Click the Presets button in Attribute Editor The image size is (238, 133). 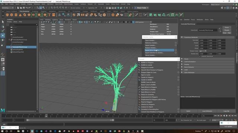227,30
